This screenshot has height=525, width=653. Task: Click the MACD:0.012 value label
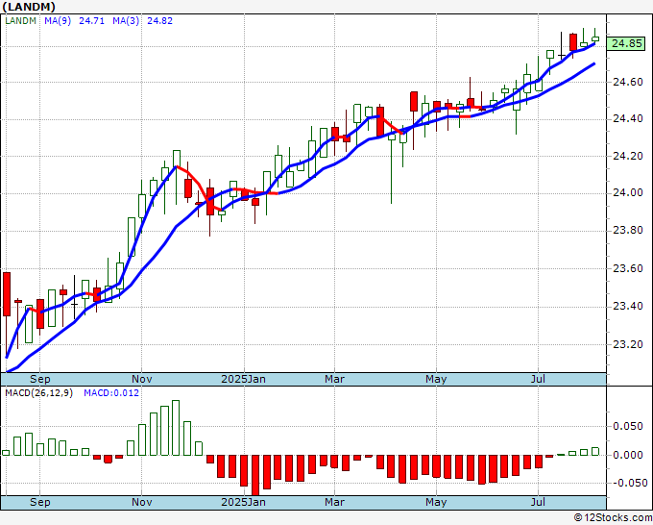point(111,393)
